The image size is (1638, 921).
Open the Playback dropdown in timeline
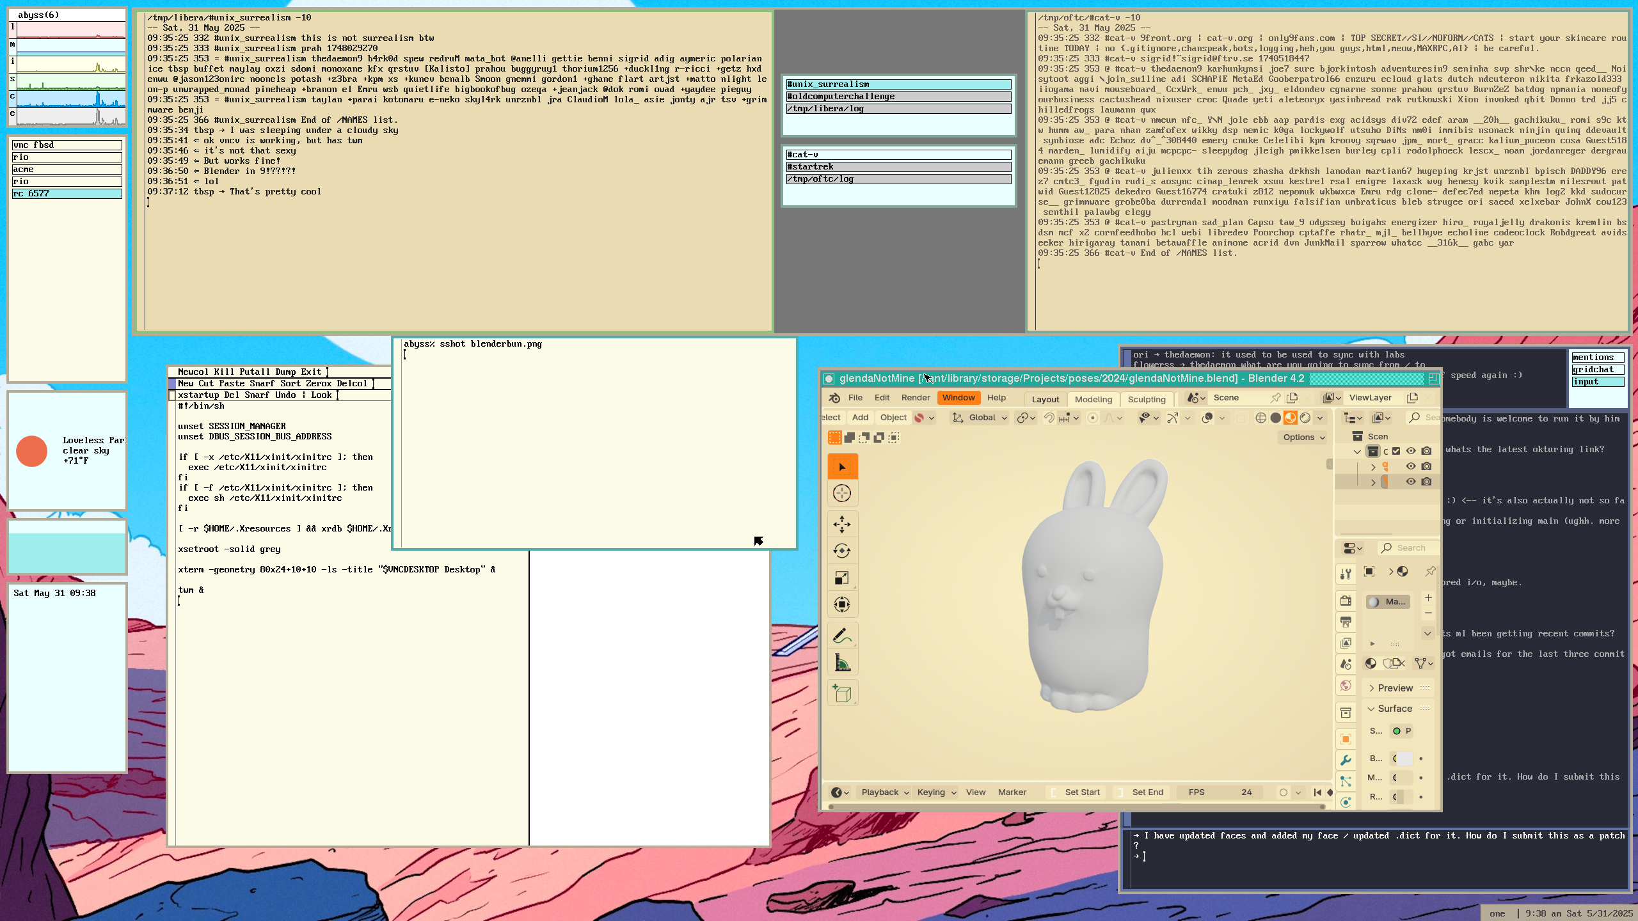click(885, 792)
